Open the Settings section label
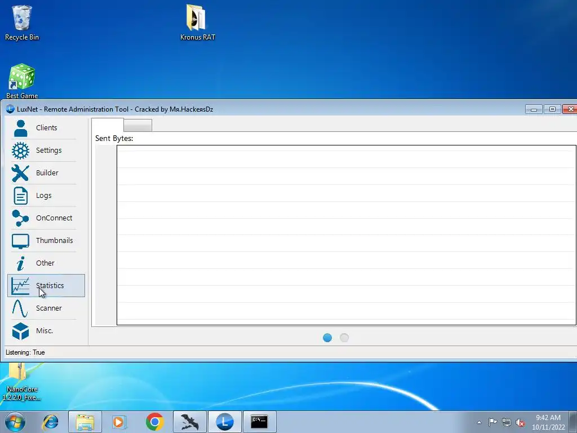The image size is (577, 433). 48,150
